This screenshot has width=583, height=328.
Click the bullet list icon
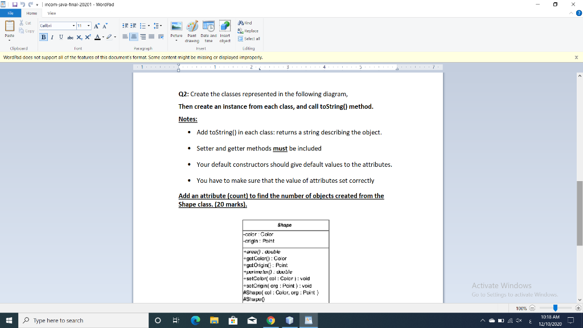click(142, 26)
